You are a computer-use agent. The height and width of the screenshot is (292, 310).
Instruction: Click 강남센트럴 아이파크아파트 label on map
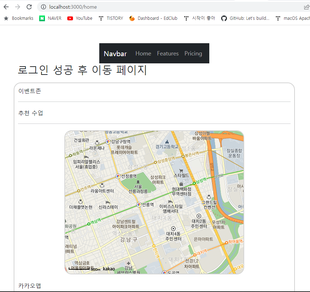click(x=126, y=224)
